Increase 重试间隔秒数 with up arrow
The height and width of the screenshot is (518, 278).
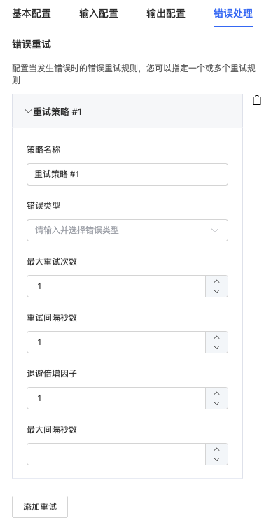(x=217, y=337)
